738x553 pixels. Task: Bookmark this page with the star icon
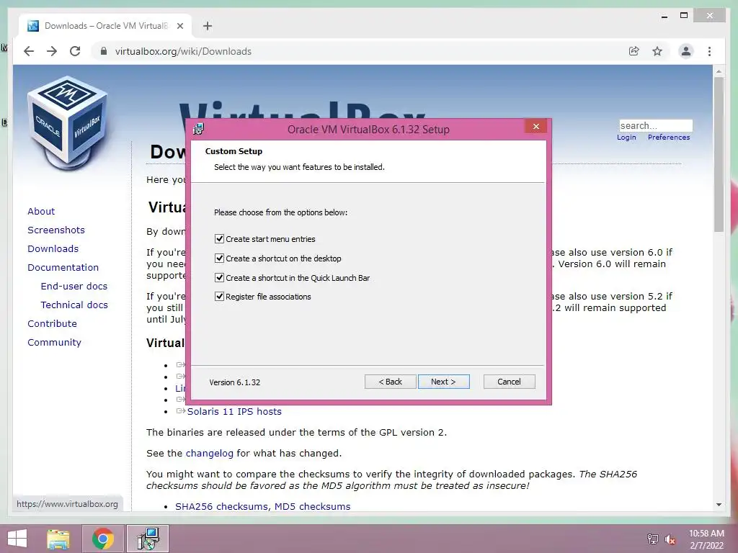(657, 51)
